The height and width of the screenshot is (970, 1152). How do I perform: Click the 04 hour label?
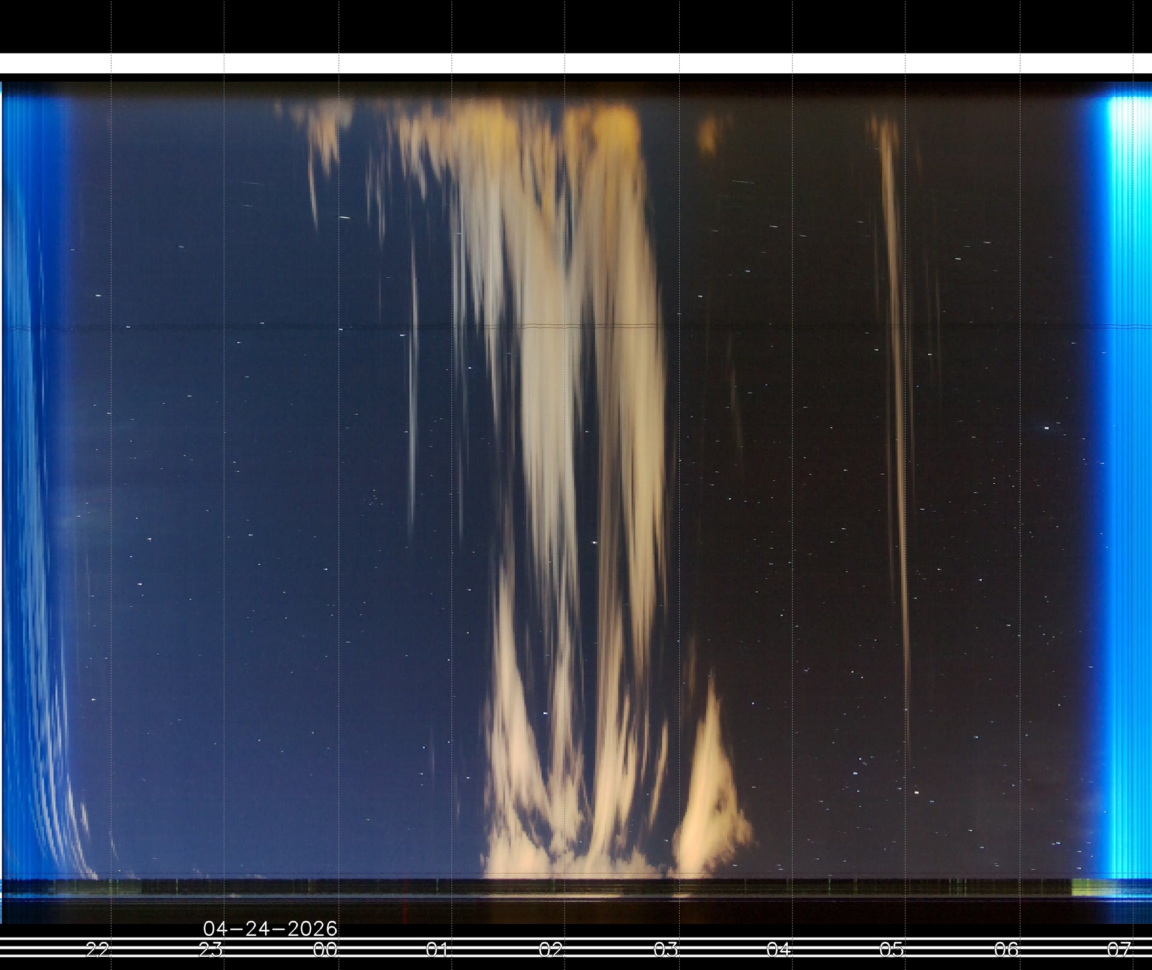pyautogui.click(x=778, y=950)
